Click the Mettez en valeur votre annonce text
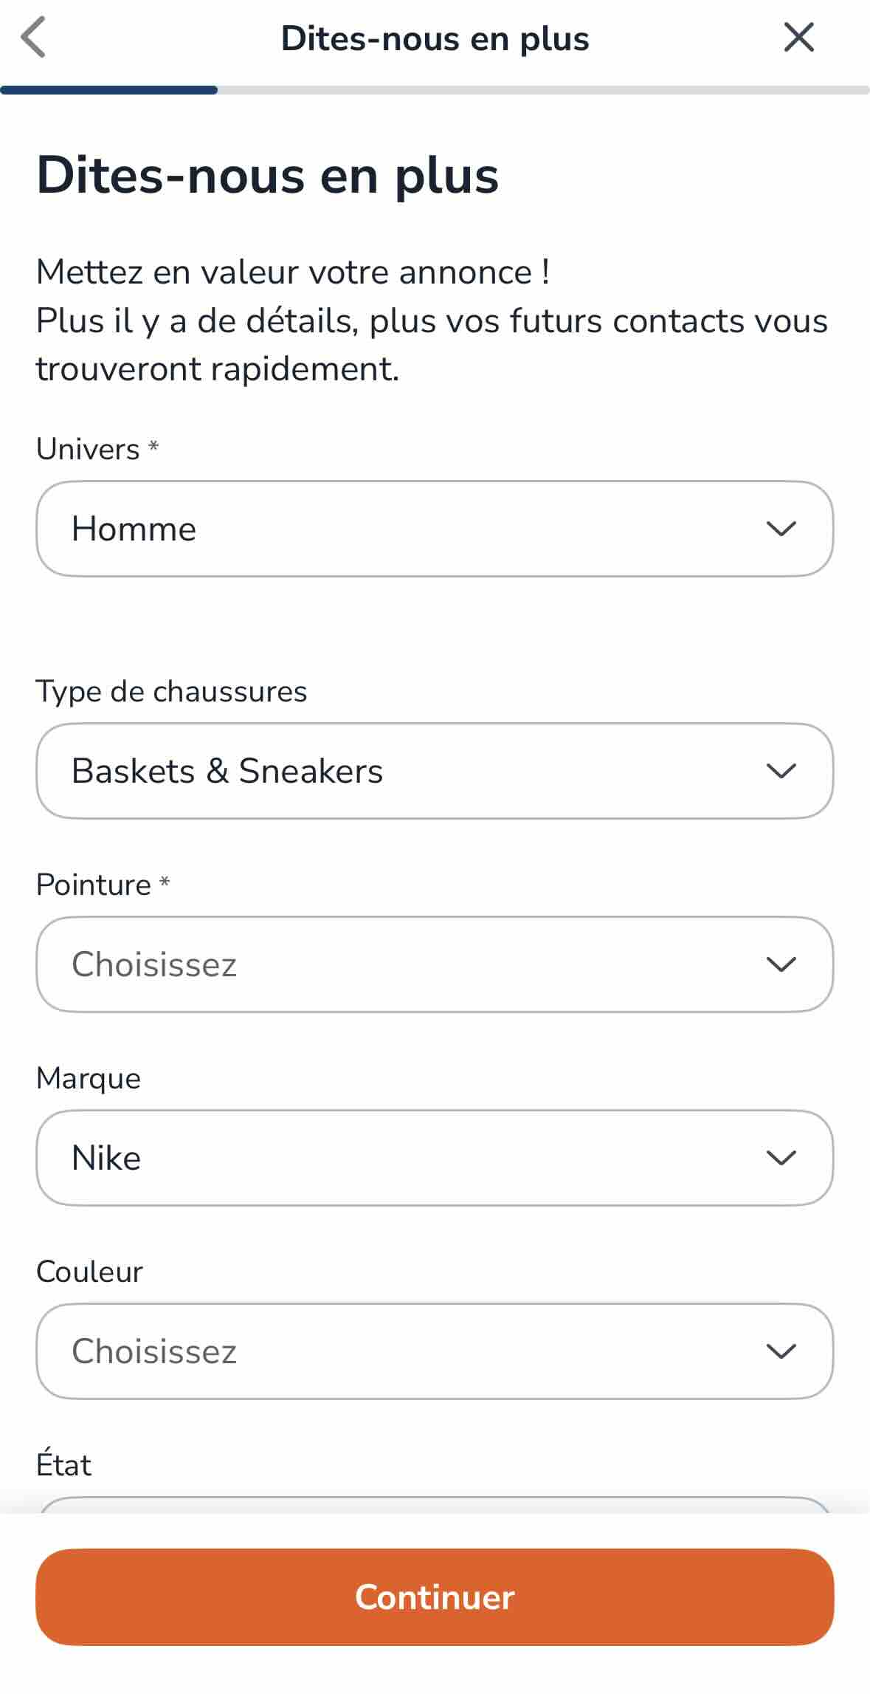The image size is (870, 1694). (x=292, y=272)
